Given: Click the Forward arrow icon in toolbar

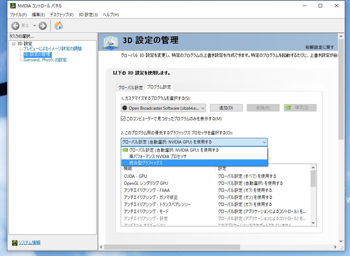Looking at the screenshot, I should pyautogui.click(x=43, y=25).
